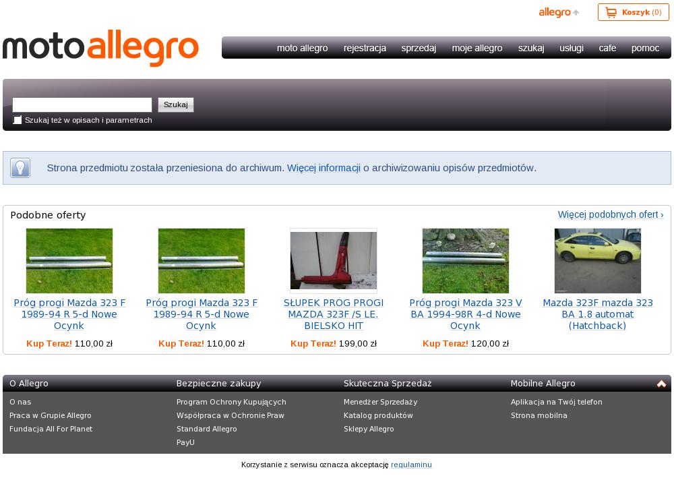This screenshot has height=478, width=674.
Task: Open 'Praca w Grupie Allegro' link
Action: point(51,415)
